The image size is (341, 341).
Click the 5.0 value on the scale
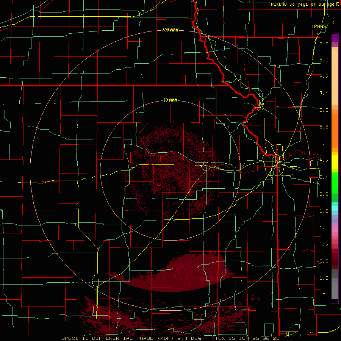click(x=324, y=144)
